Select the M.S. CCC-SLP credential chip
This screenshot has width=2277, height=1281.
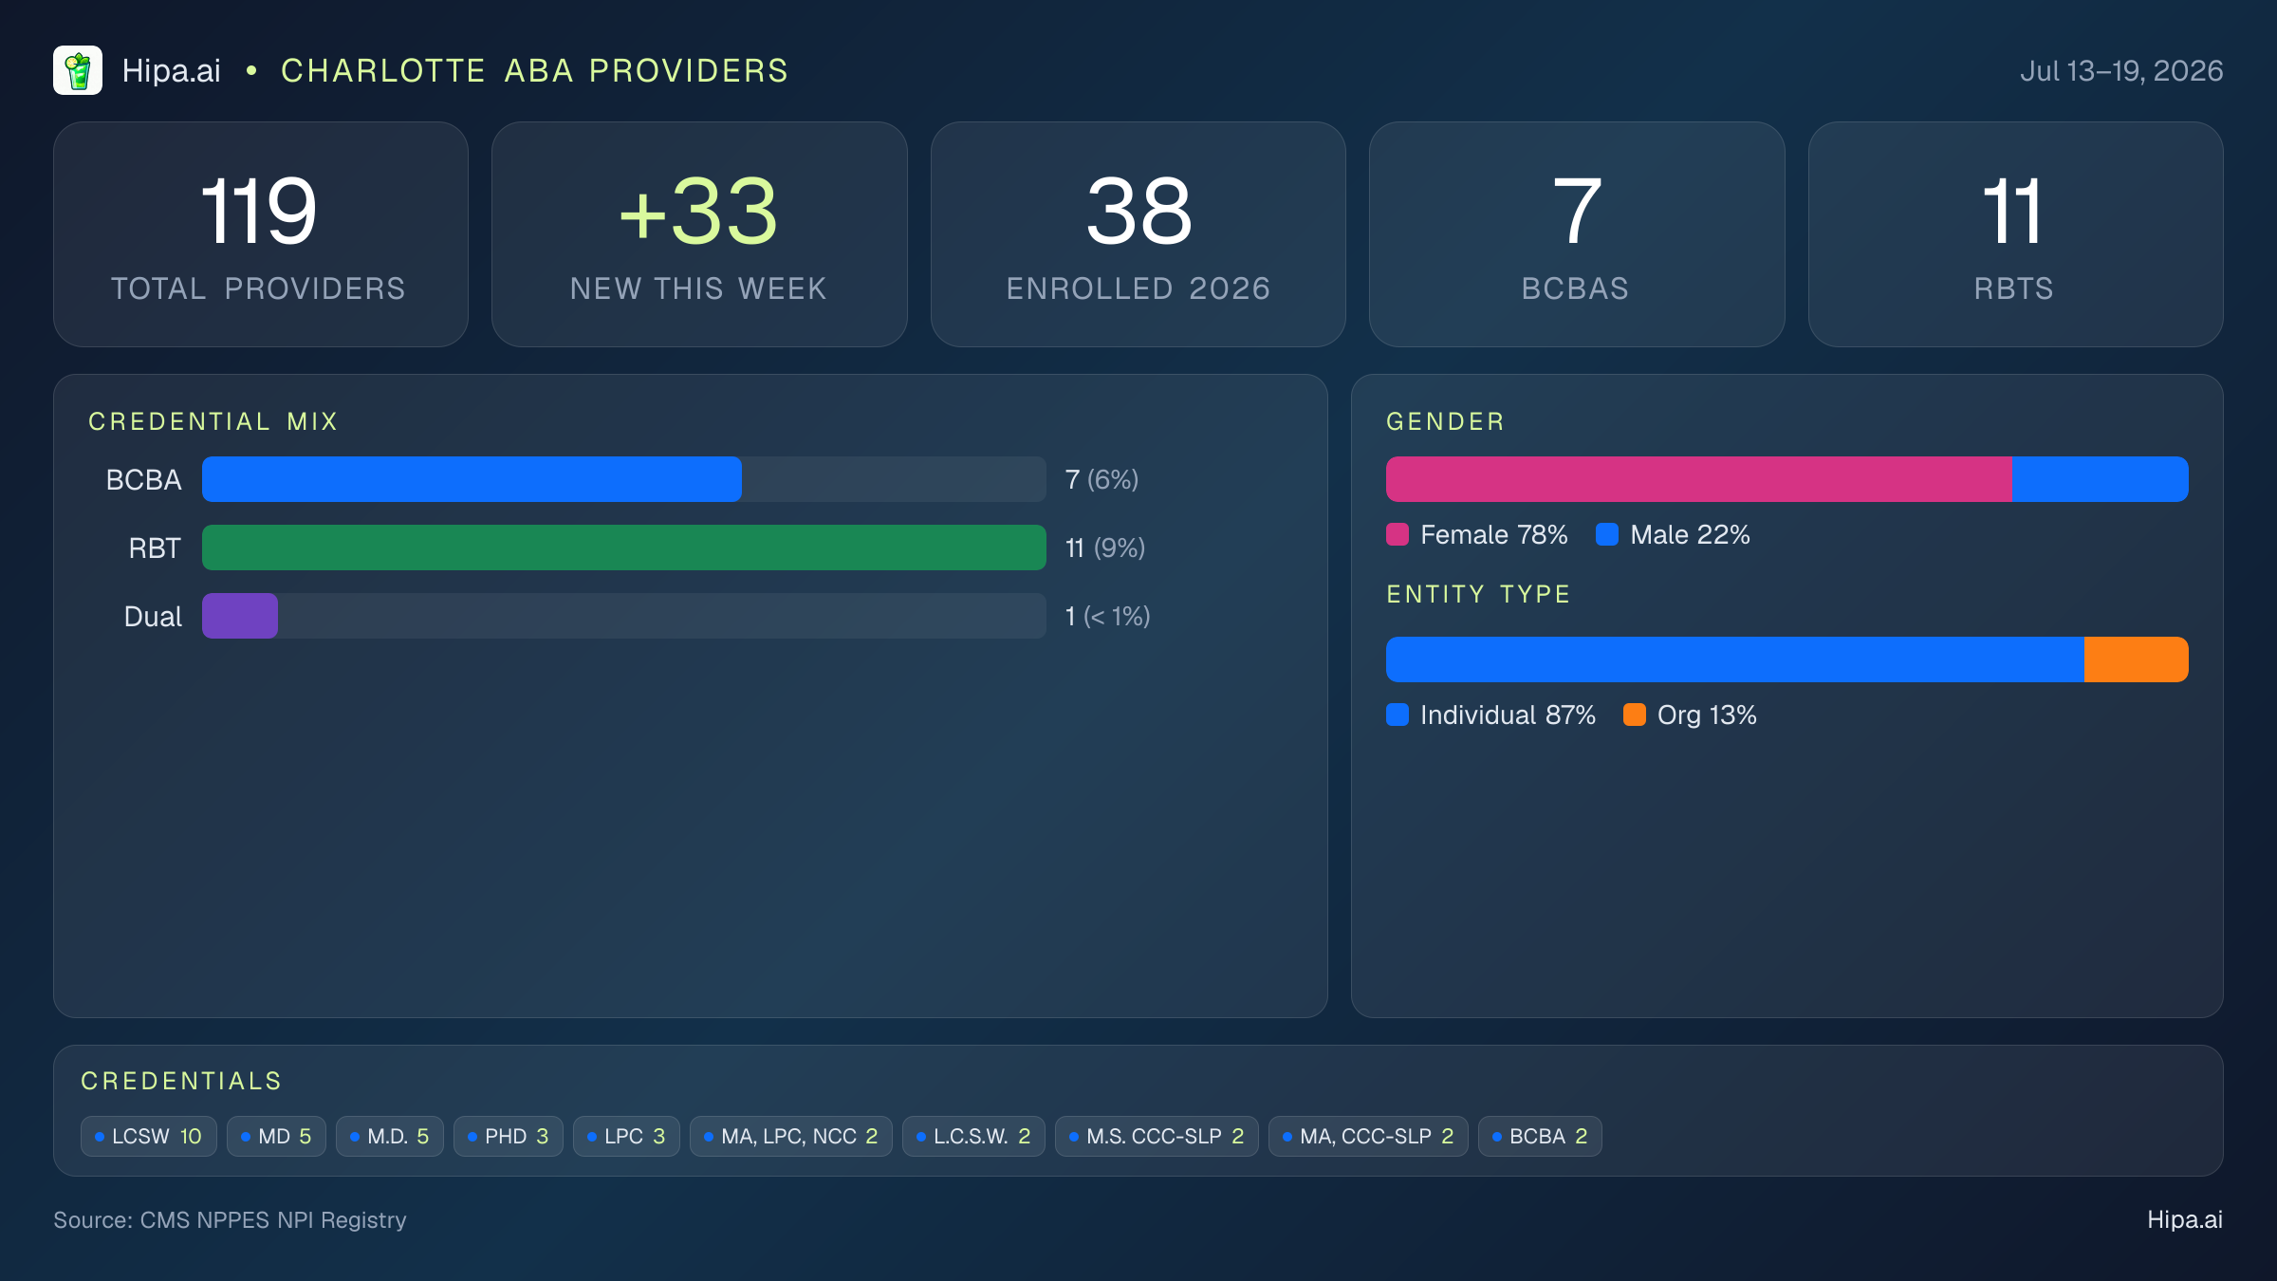1157,1136
